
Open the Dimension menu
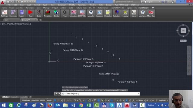click(x=62, y=5)
